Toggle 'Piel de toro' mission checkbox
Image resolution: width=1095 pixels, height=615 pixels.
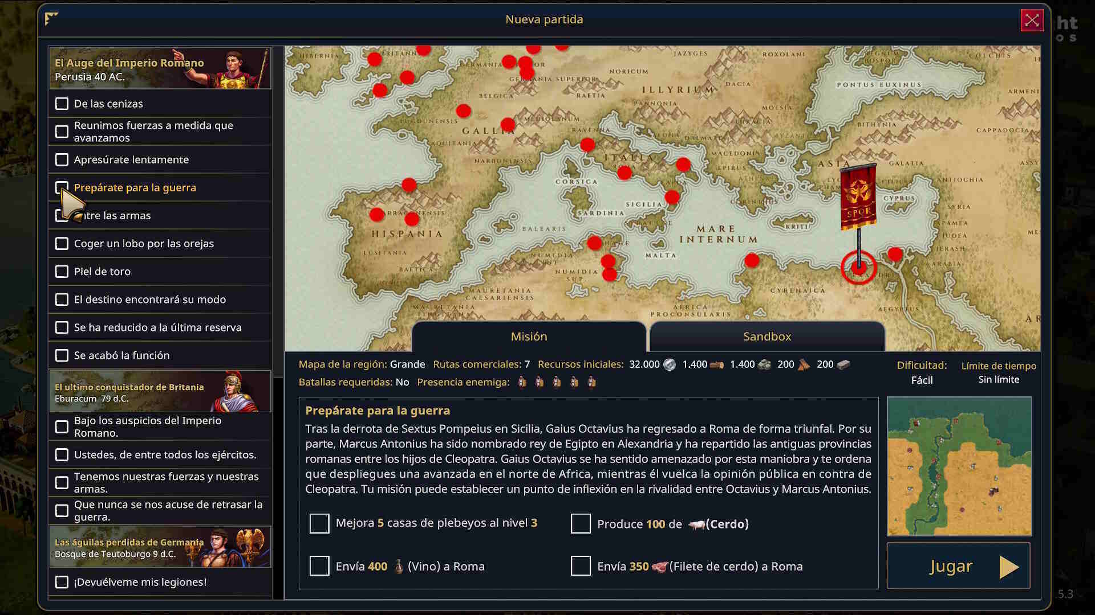pyautogui.click(x=62, y=272)
